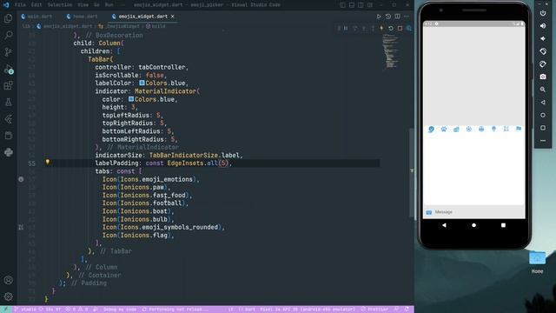Open the Edit menu
The height and width of the screenshot is (313, 556).
click(36, 5)
